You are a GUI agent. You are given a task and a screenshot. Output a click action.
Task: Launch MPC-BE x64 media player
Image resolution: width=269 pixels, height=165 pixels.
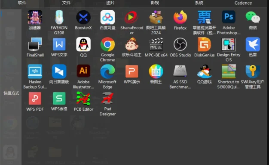click(x=156, y=44)
